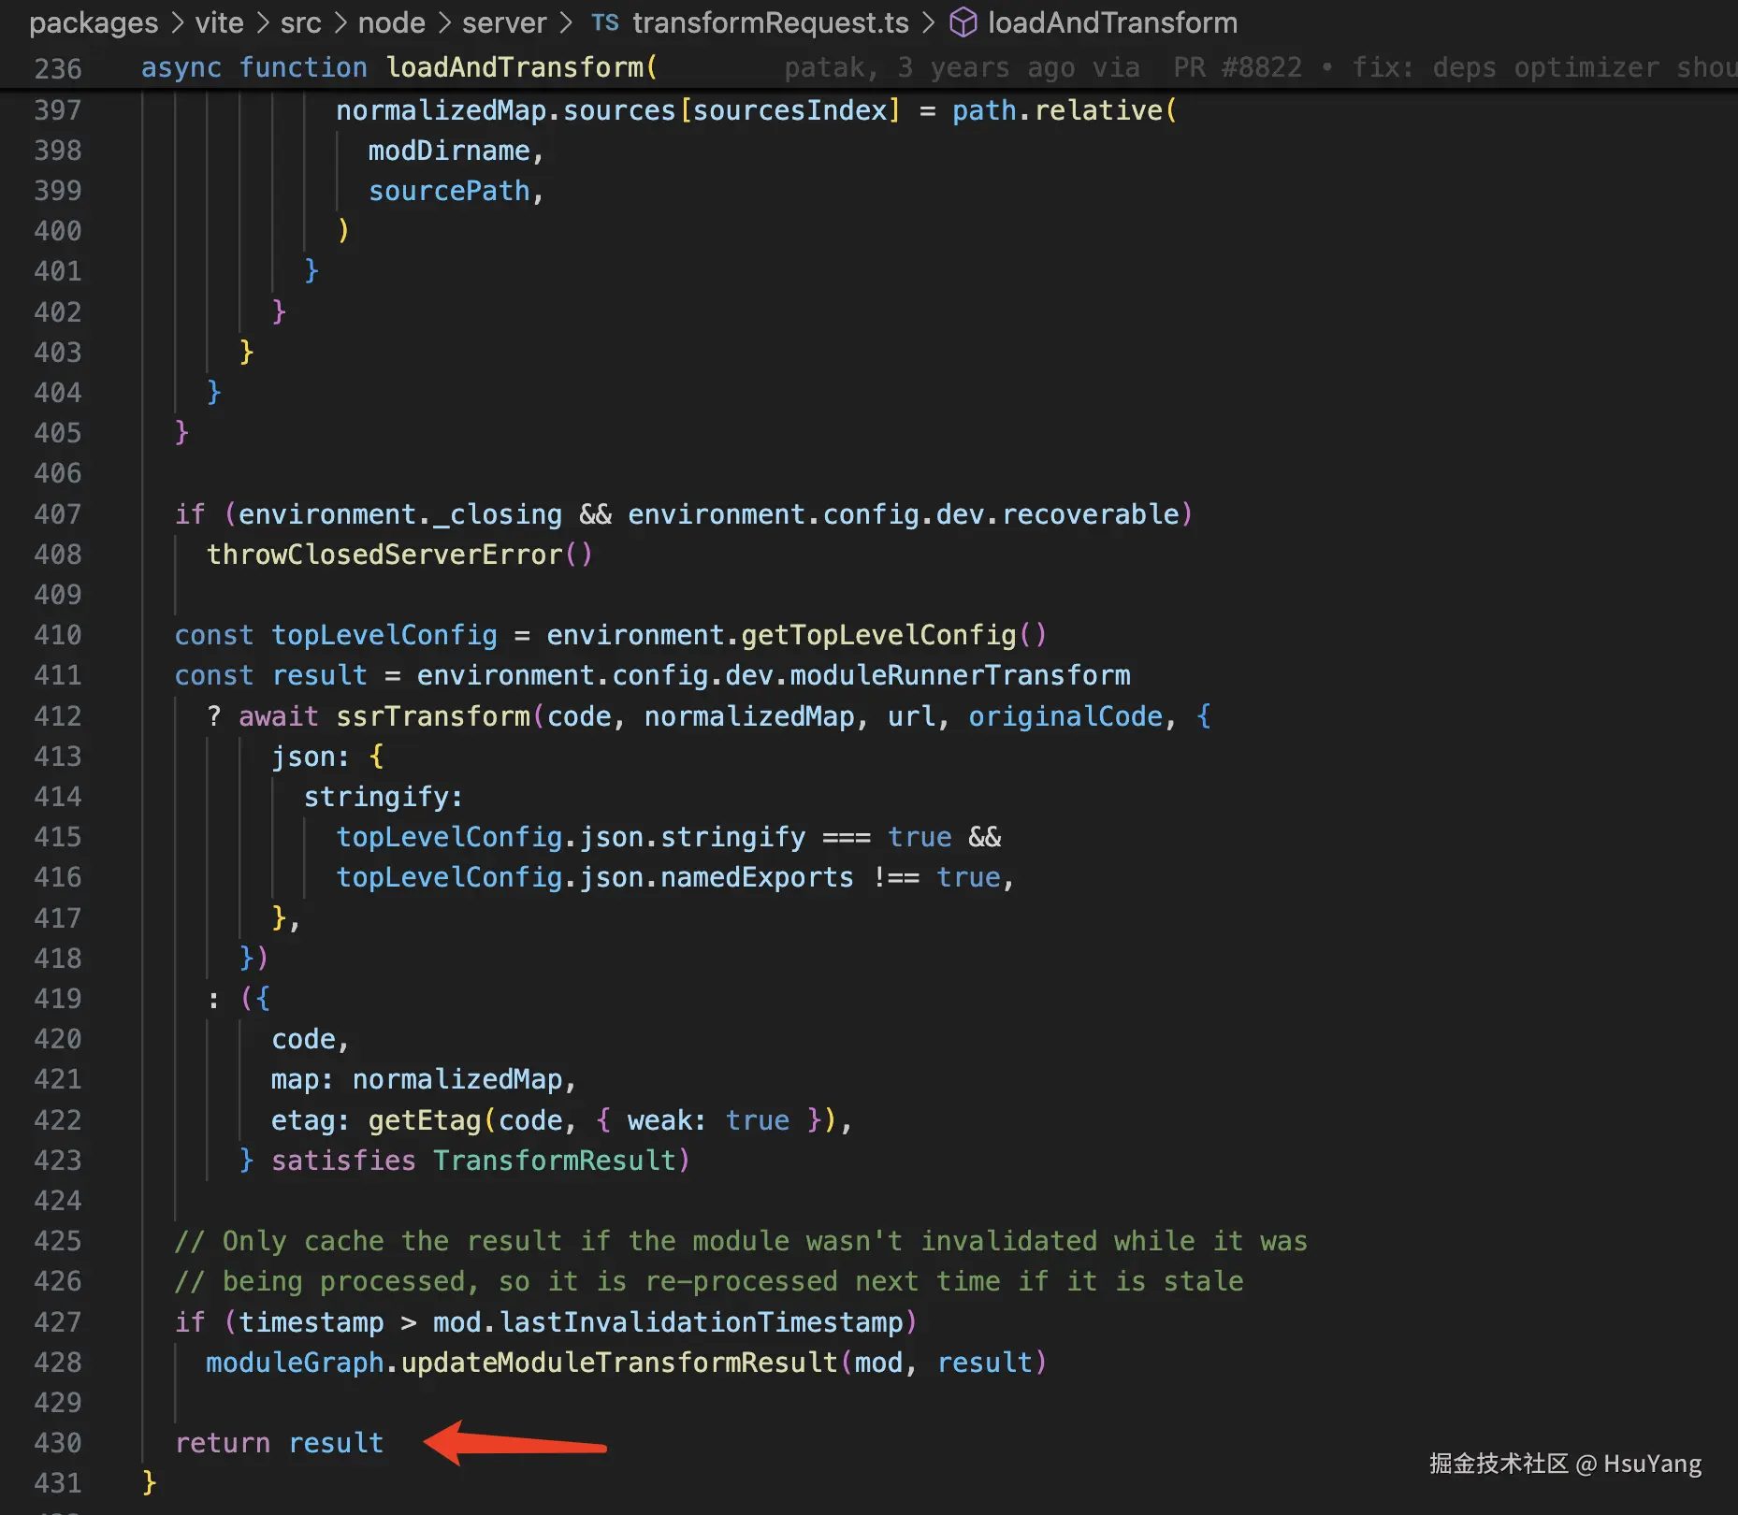Click the moduleRunnerTransform property

tap(960, 675)
